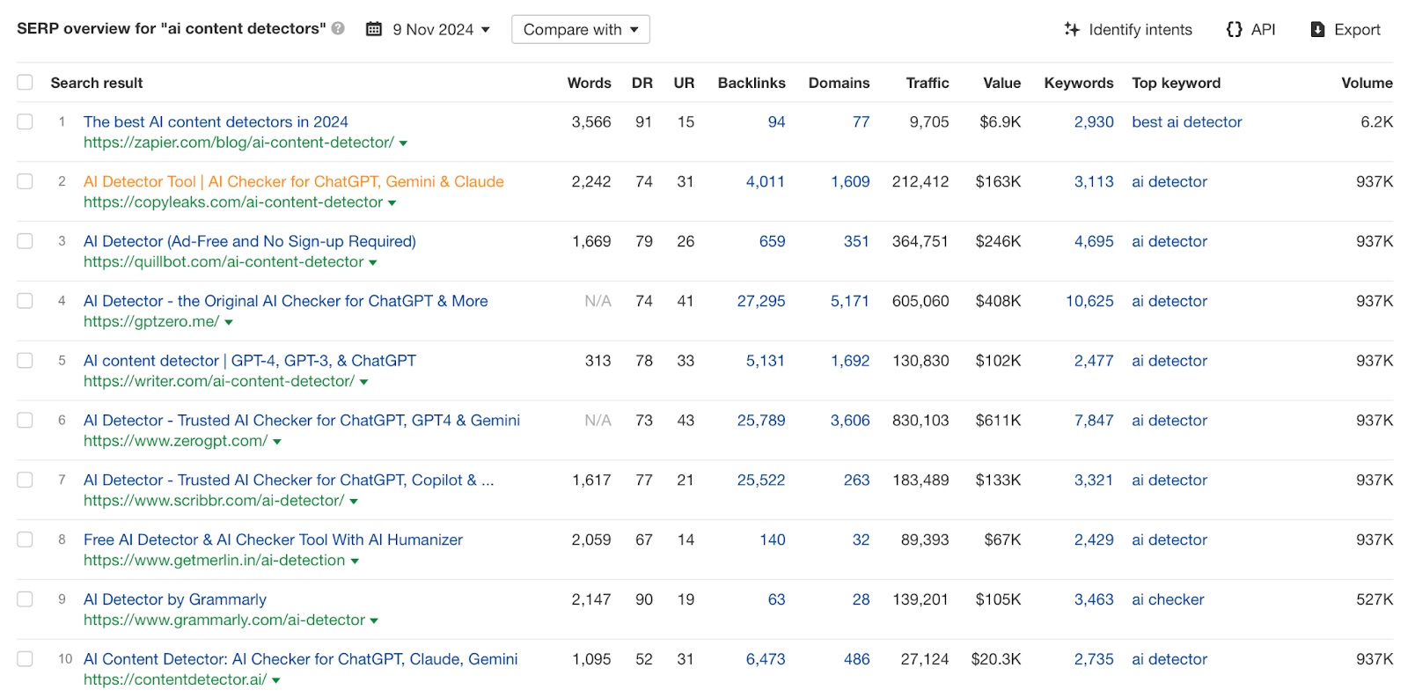Click keywords value 4,695 for quillbot.com
1408x697 pixels.
(x=1094, y=241)
